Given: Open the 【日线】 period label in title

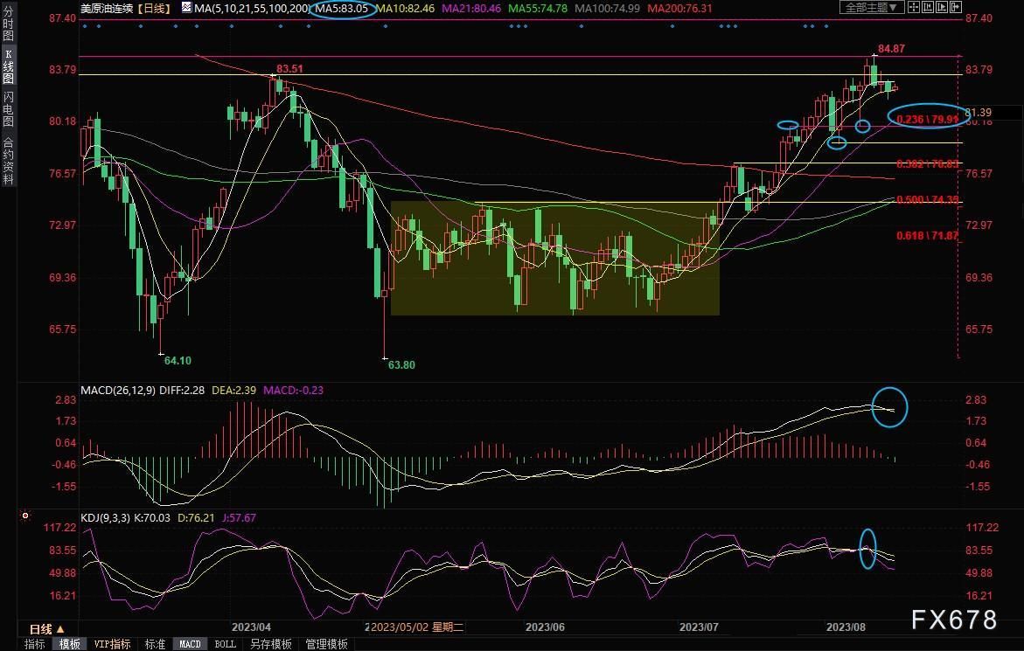Looking at the screenshot, I should (x=154, y=9).
